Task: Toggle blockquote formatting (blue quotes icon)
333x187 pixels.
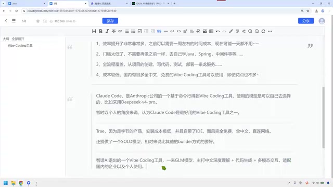Action: (159, 31)
